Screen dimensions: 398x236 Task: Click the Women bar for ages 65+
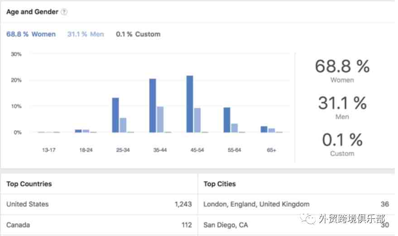[264, 129]
